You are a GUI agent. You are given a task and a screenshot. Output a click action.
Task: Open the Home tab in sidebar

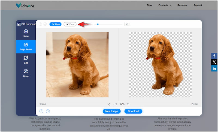click(x=26, y=33)
